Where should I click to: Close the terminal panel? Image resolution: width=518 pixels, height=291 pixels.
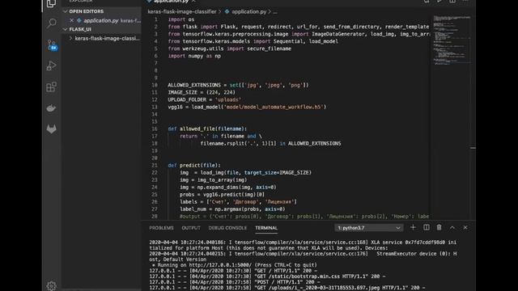pos(465,228)
